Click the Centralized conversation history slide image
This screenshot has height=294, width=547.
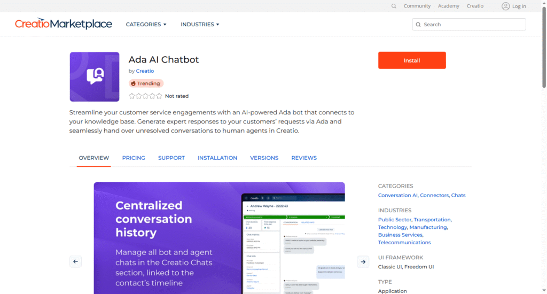pos(219,238)
